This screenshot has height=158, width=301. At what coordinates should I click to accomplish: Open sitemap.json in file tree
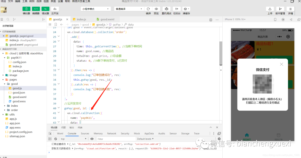(x=17, y=136)
